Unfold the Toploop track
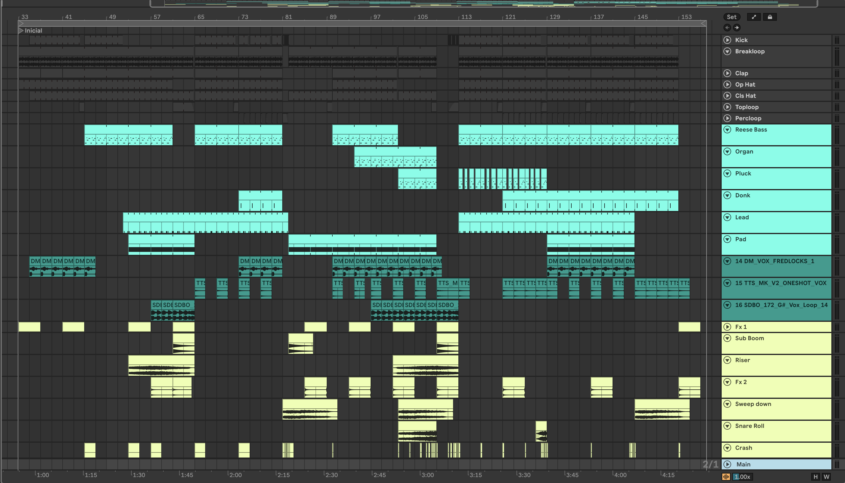This screenshot has height=483, width=845. pyautogui.click(x=727, y=107)
